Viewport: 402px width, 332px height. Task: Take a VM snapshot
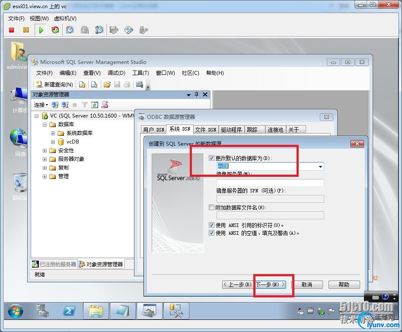click(x=70, y=30)
